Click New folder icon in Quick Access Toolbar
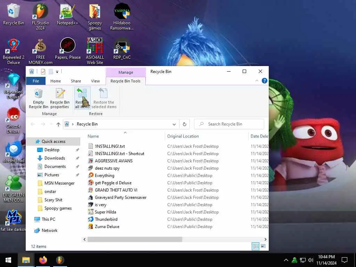Image resolution: width=356 pixels, height=267 pixels. [51, 72]
